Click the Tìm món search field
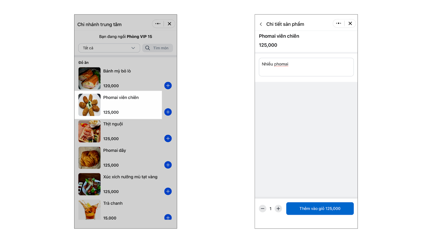This screenshot has height=243, width=432. [158, 48]
